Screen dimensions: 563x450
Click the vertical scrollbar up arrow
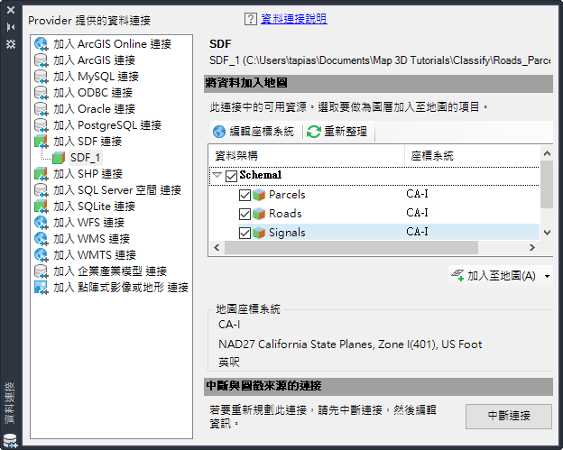pyautogui.click(x=547, y=153)
